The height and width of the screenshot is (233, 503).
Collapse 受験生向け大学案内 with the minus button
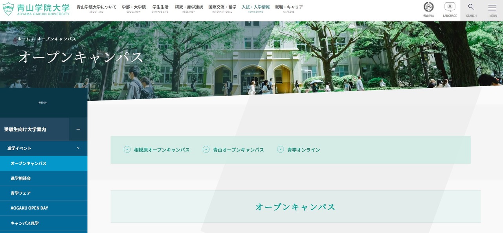coord(78,129)
